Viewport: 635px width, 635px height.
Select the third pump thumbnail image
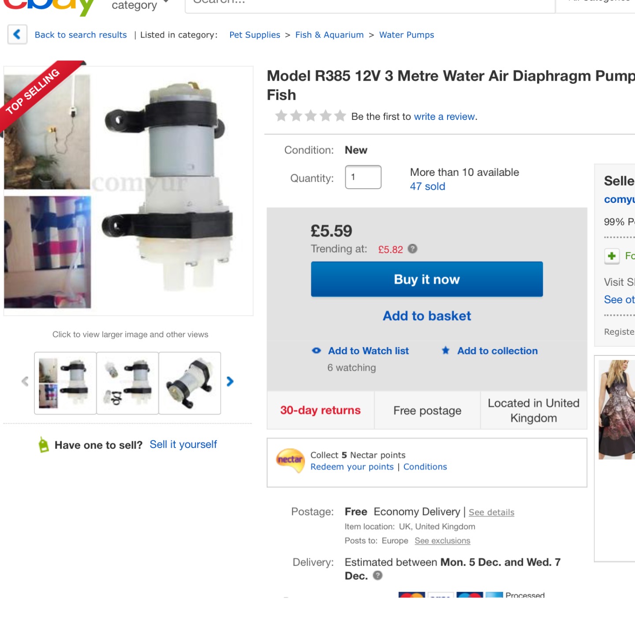190,383
